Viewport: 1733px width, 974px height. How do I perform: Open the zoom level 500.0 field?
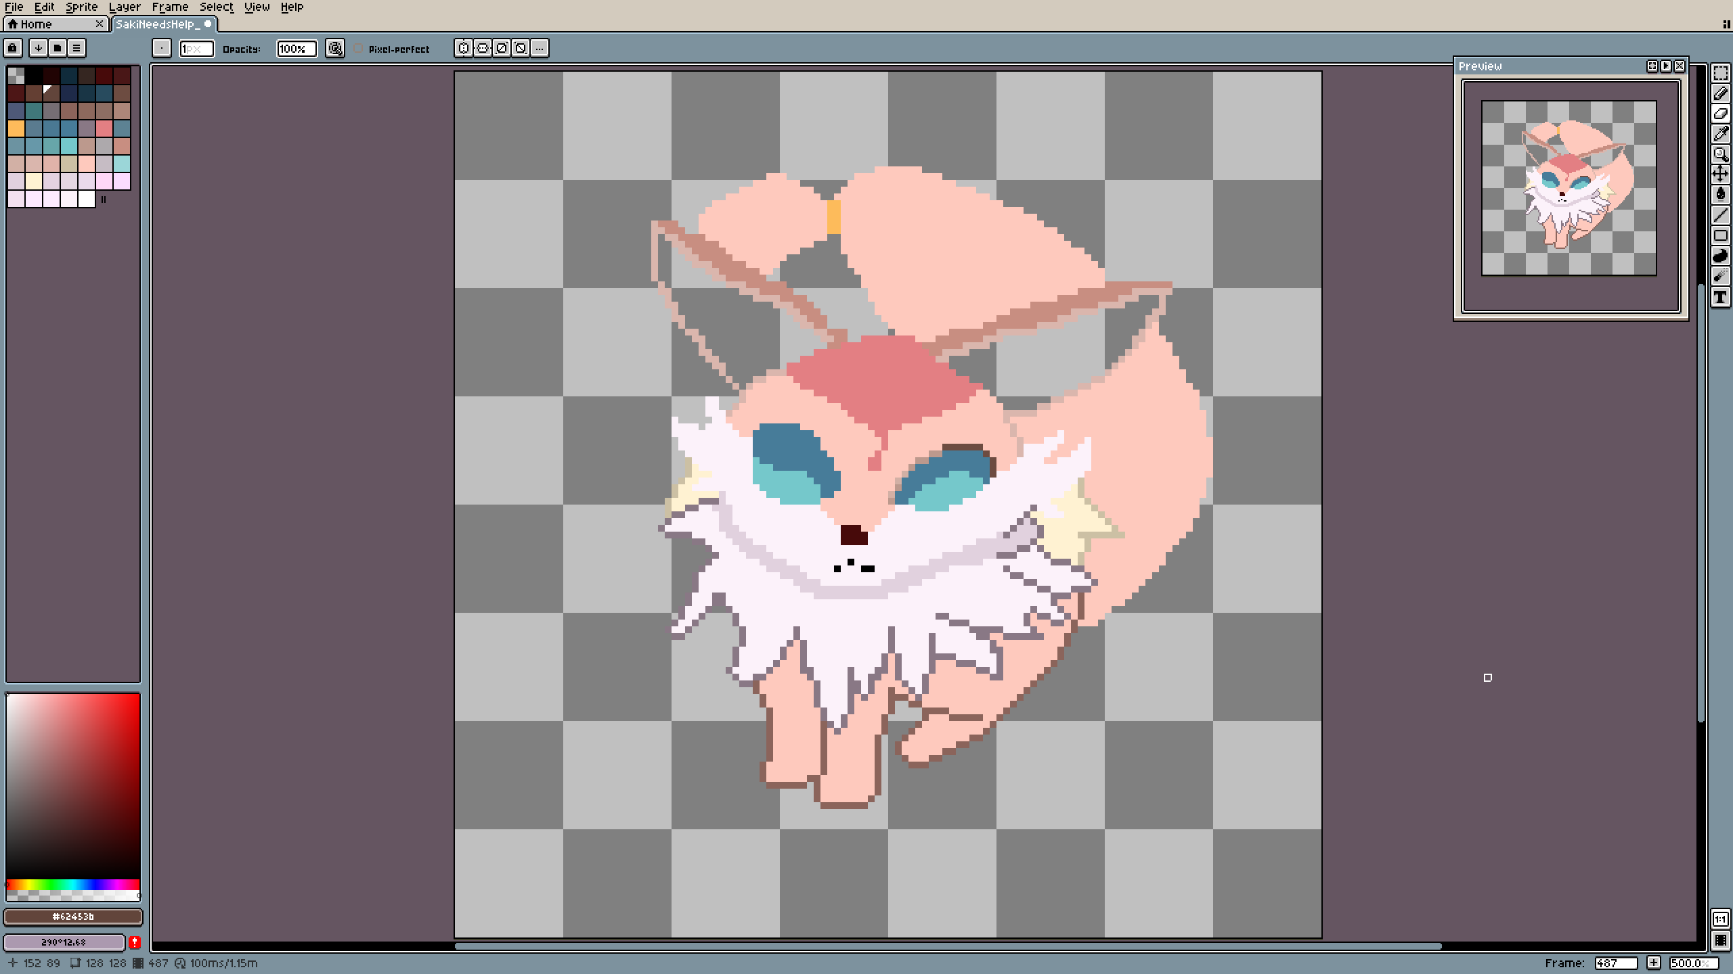[1694, 963]
